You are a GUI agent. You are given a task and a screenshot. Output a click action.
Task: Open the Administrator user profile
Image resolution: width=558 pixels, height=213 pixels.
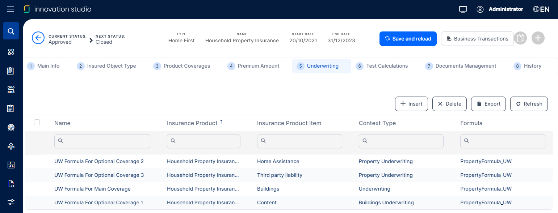[500, 9]
